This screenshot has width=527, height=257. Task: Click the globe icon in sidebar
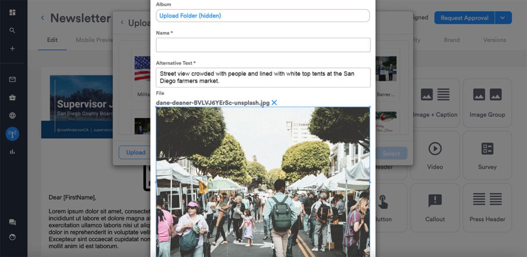click(12, 116)
